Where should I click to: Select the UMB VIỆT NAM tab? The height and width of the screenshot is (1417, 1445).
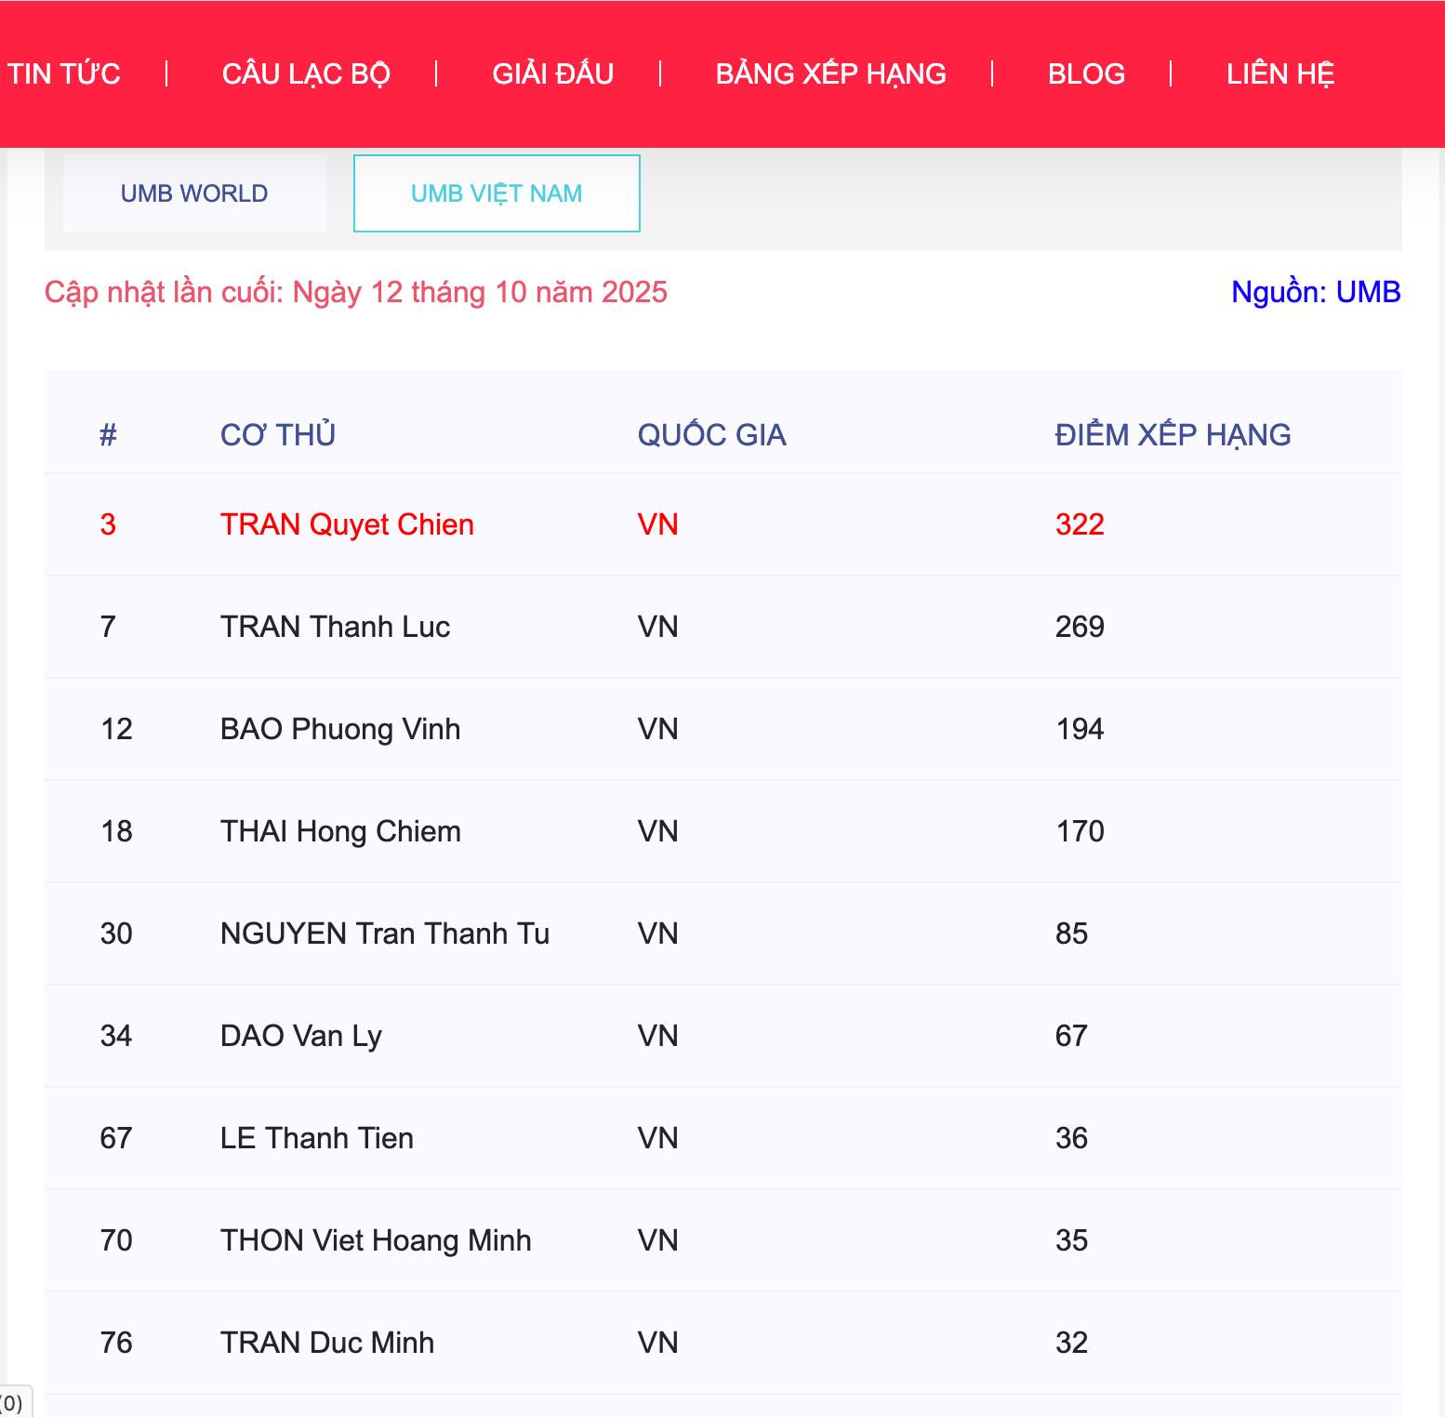(497, 193)
